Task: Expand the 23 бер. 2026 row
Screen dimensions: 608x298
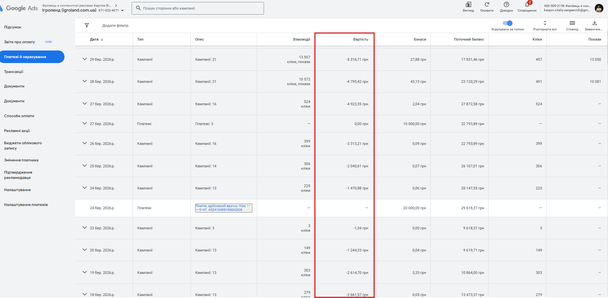Action: [85, 228]
